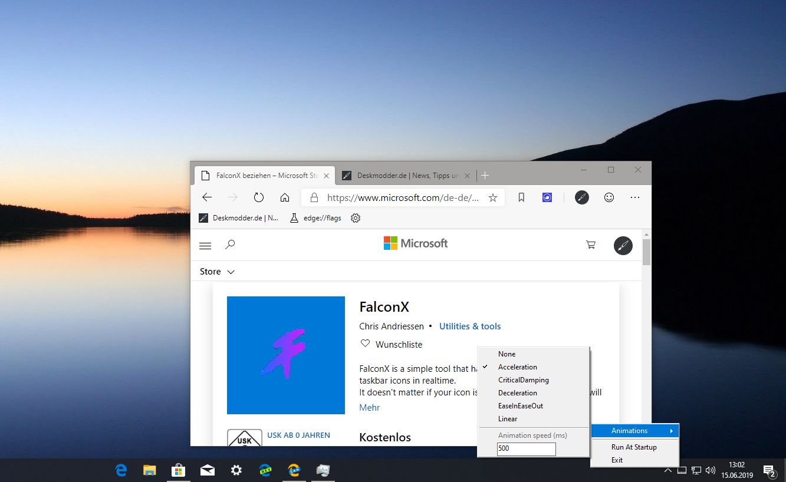This screenshot has height=482, width=786.
Task: Go back in the Edge browser
Action: click(x=207, y=197)
